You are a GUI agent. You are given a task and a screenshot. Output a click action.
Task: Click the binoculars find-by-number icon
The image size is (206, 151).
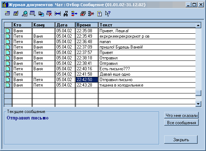click(65, 14)
